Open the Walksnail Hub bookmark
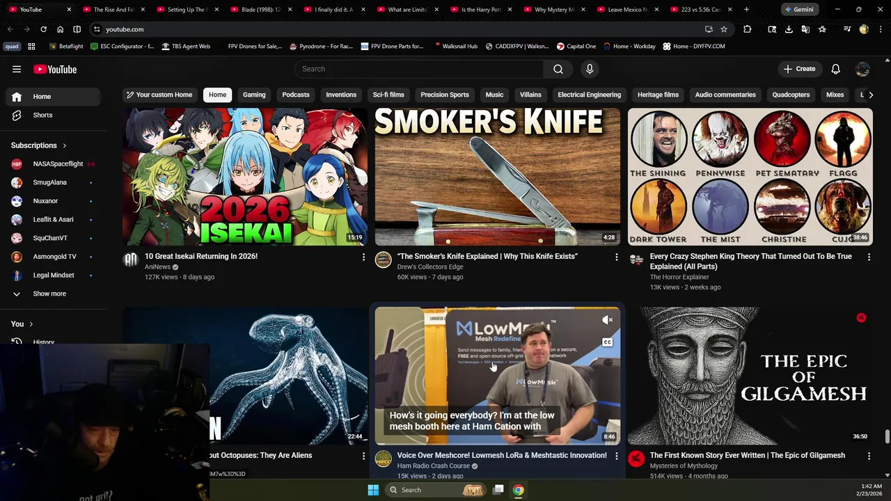 [x=455, y=46]
